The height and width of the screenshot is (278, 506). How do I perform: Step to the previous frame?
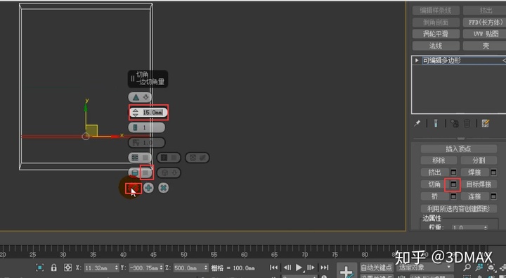(x=287, y=267)
